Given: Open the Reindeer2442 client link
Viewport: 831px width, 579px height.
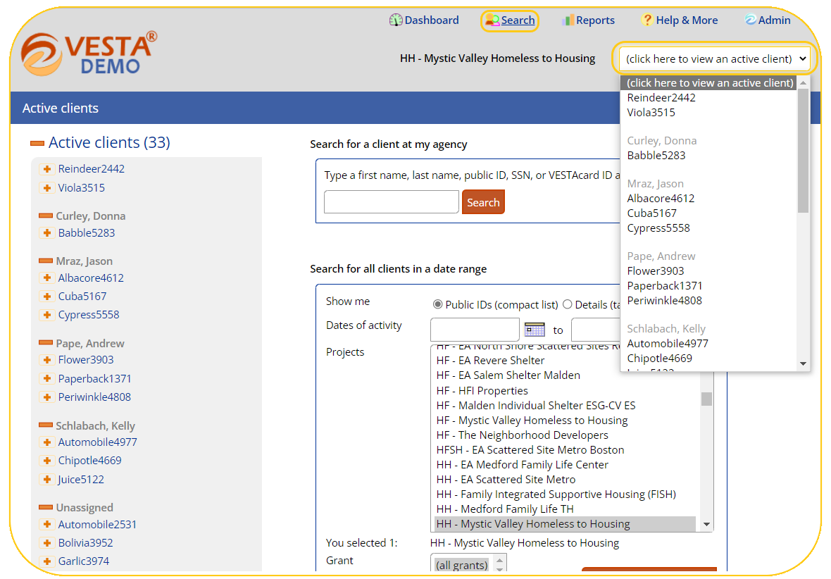Looking at the screenshot, I should 91,169.
